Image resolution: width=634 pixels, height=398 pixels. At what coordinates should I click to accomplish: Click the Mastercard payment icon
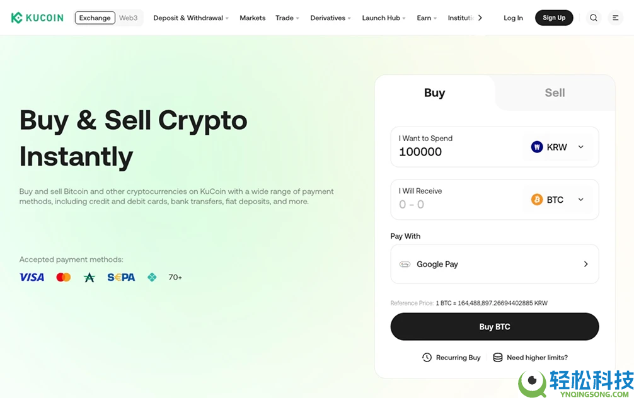(x=64, y=277)
